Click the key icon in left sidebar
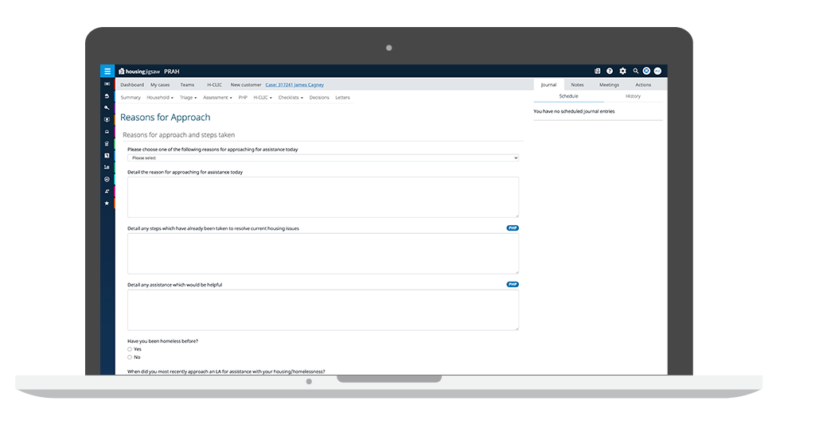Image resolution: width=815 pixels, height=436 pixels. [107, 107]
